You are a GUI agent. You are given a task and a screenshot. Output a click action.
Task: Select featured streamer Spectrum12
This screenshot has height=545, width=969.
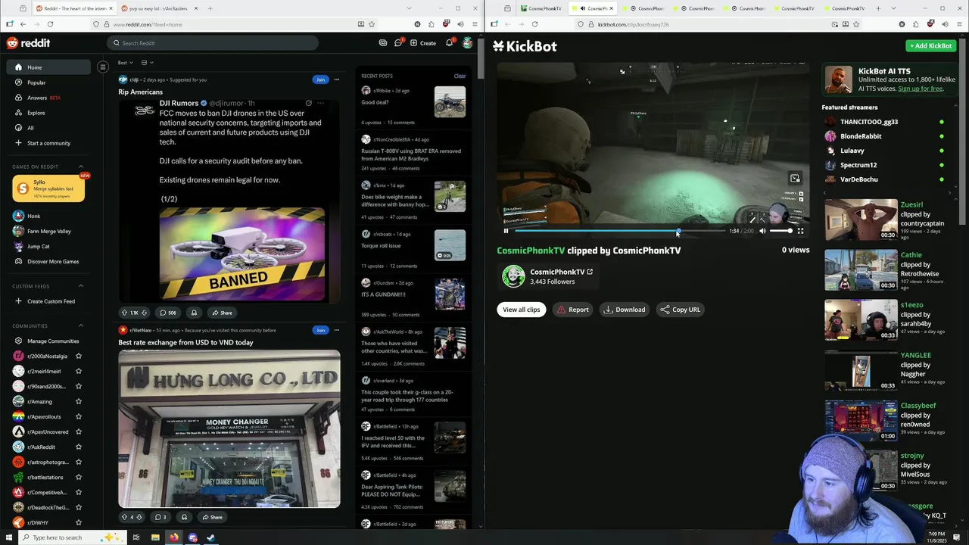[x=858, y=165]
